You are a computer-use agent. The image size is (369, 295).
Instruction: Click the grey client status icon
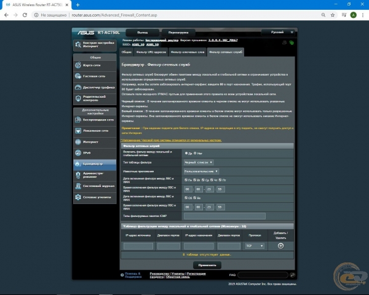coord(285,42)
